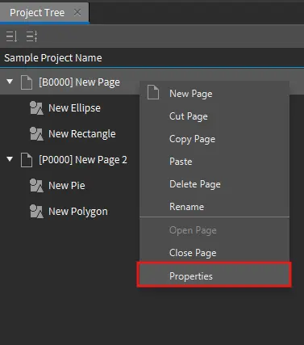This screenshot has width=304, height=345.
Task: Choose Cut Page from the context menu
Action: pos(214,116)
